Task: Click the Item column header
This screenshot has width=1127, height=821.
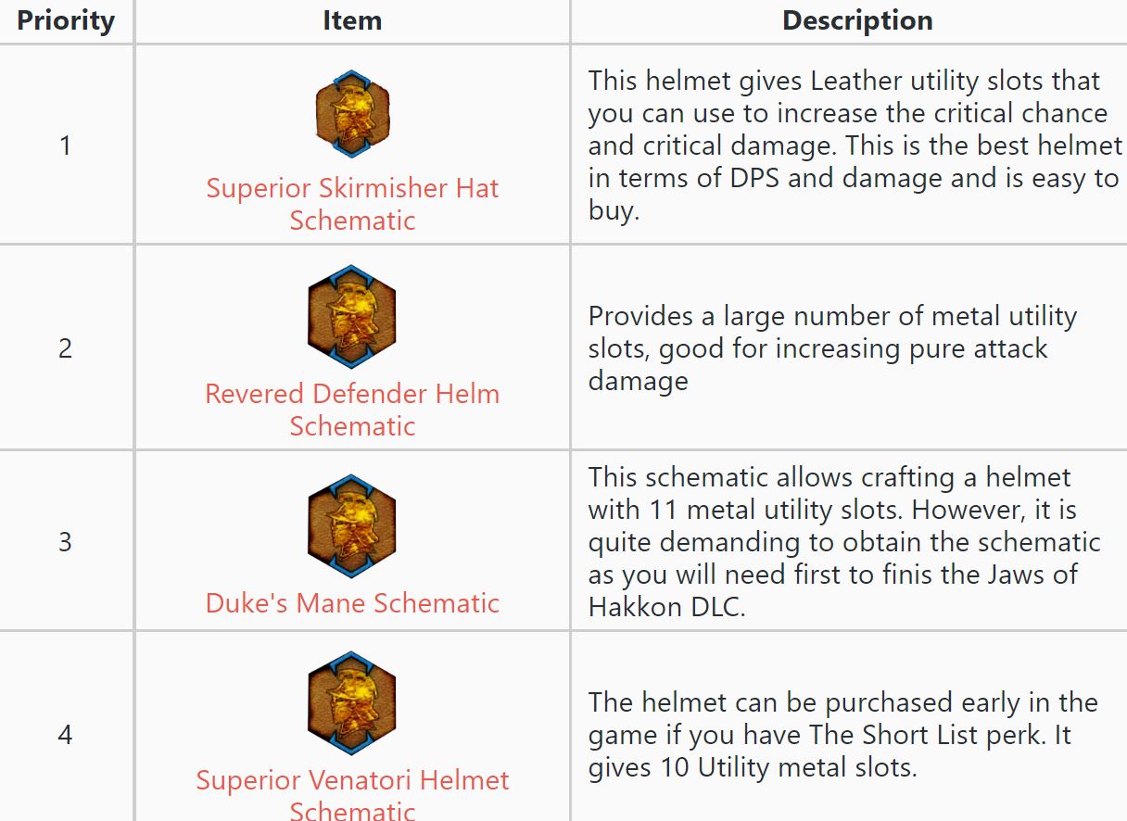Action: [x=352, y=21]
